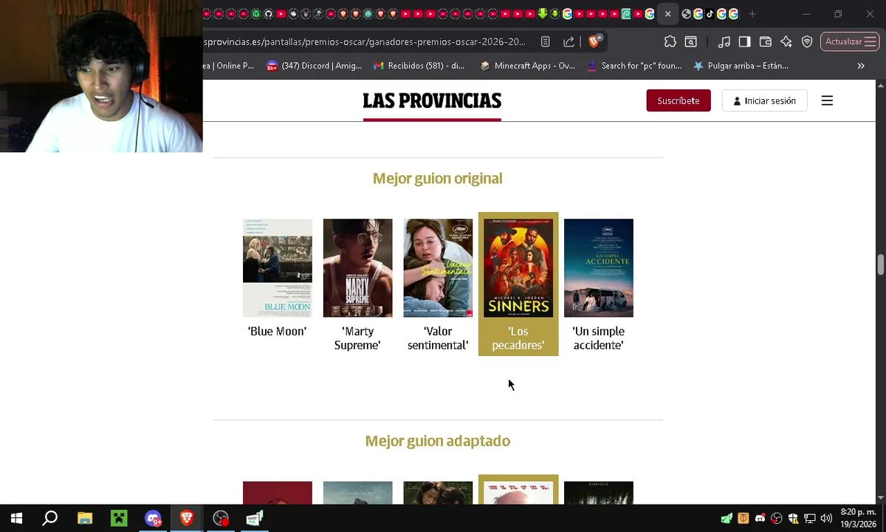
Task: Open the music playlist toolbar icon
Action: (724, 41)
